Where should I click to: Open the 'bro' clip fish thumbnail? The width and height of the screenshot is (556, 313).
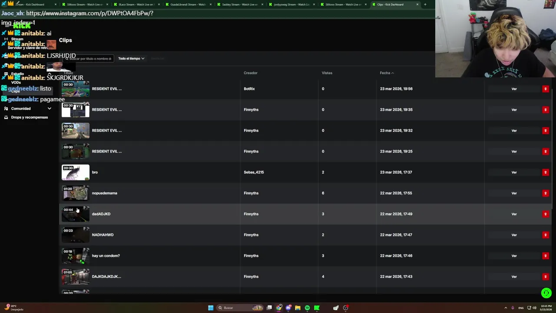click(76, 172)
